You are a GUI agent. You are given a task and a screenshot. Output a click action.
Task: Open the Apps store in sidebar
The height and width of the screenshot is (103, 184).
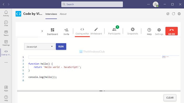[x=6, y=89]
